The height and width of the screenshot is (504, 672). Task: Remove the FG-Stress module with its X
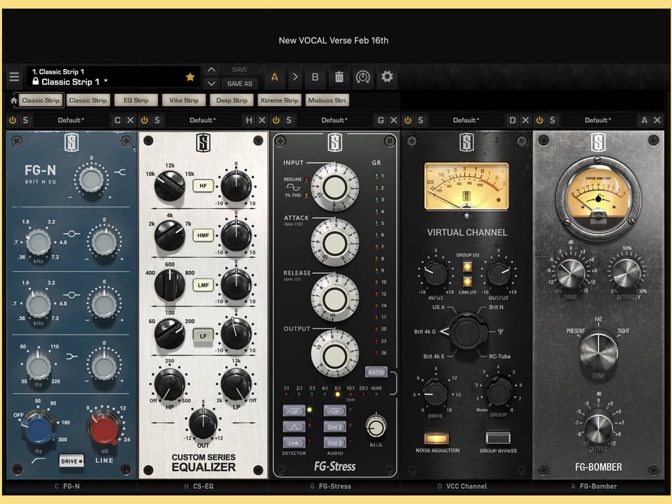point(394,121)
